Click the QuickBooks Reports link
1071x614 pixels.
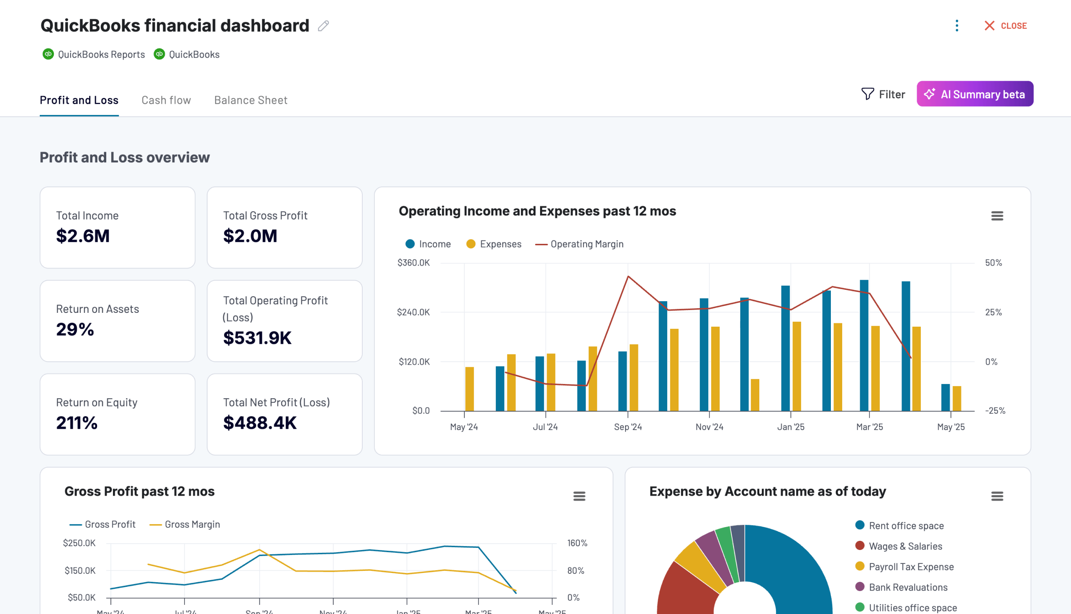coord(101,54)
